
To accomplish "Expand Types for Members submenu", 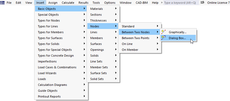I will [x=61, y=32].
